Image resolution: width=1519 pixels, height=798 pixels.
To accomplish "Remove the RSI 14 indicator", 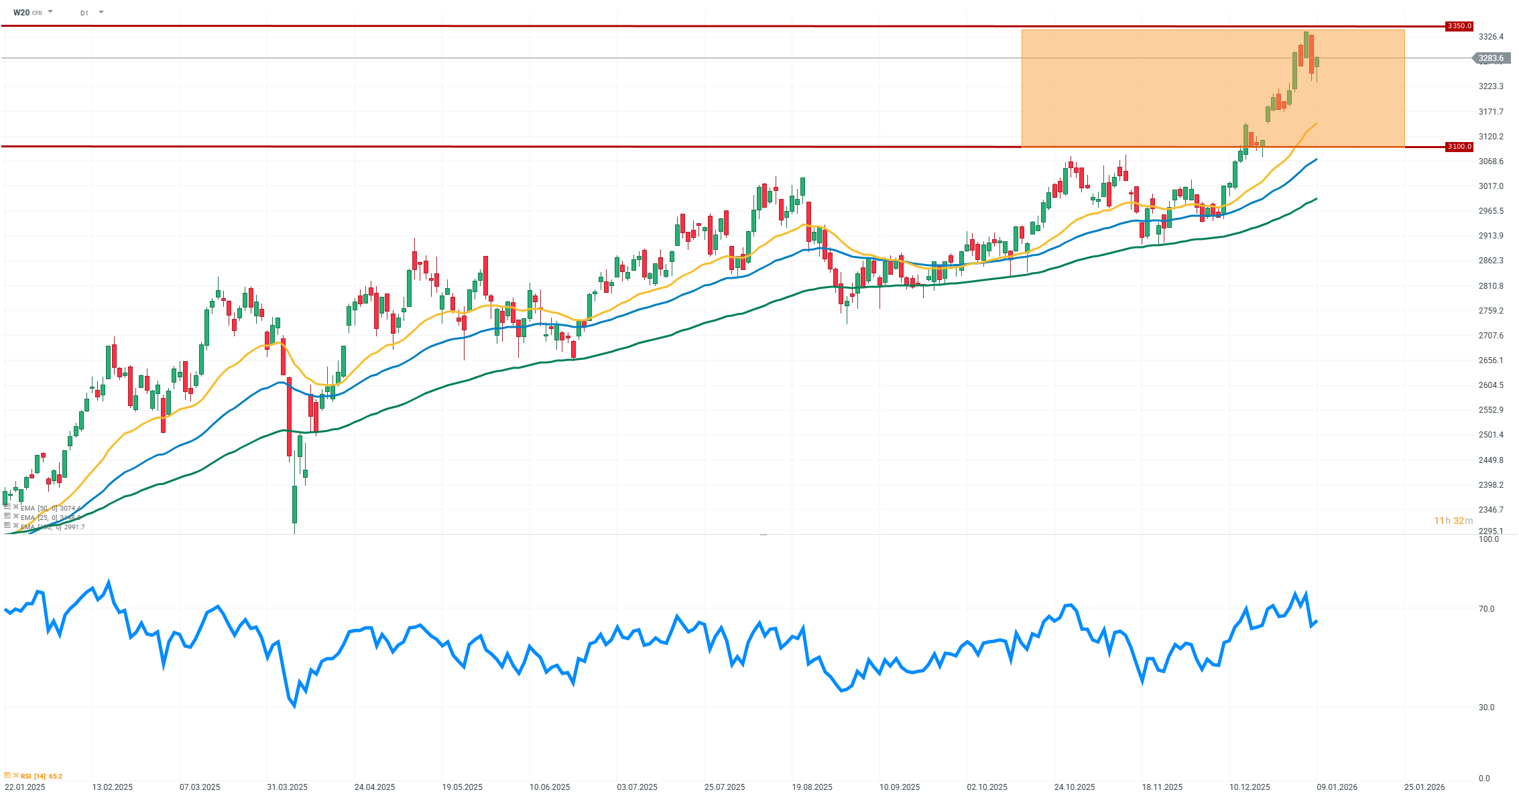I will [16, 775].
